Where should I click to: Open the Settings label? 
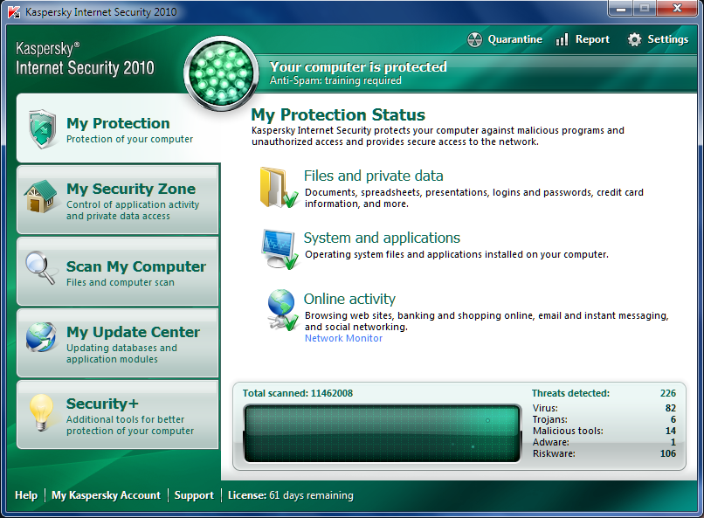point(667,39)
